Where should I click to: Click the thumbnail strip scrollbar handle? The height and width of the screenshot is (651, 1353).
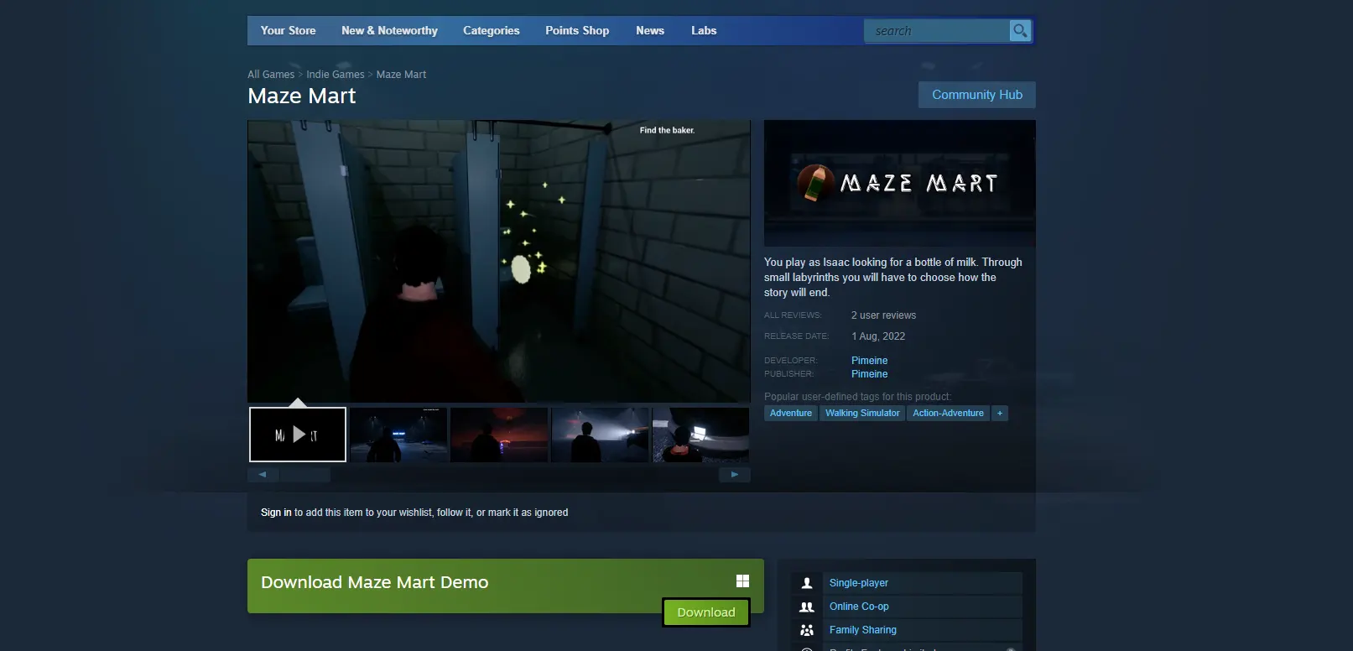coord(304,475)
